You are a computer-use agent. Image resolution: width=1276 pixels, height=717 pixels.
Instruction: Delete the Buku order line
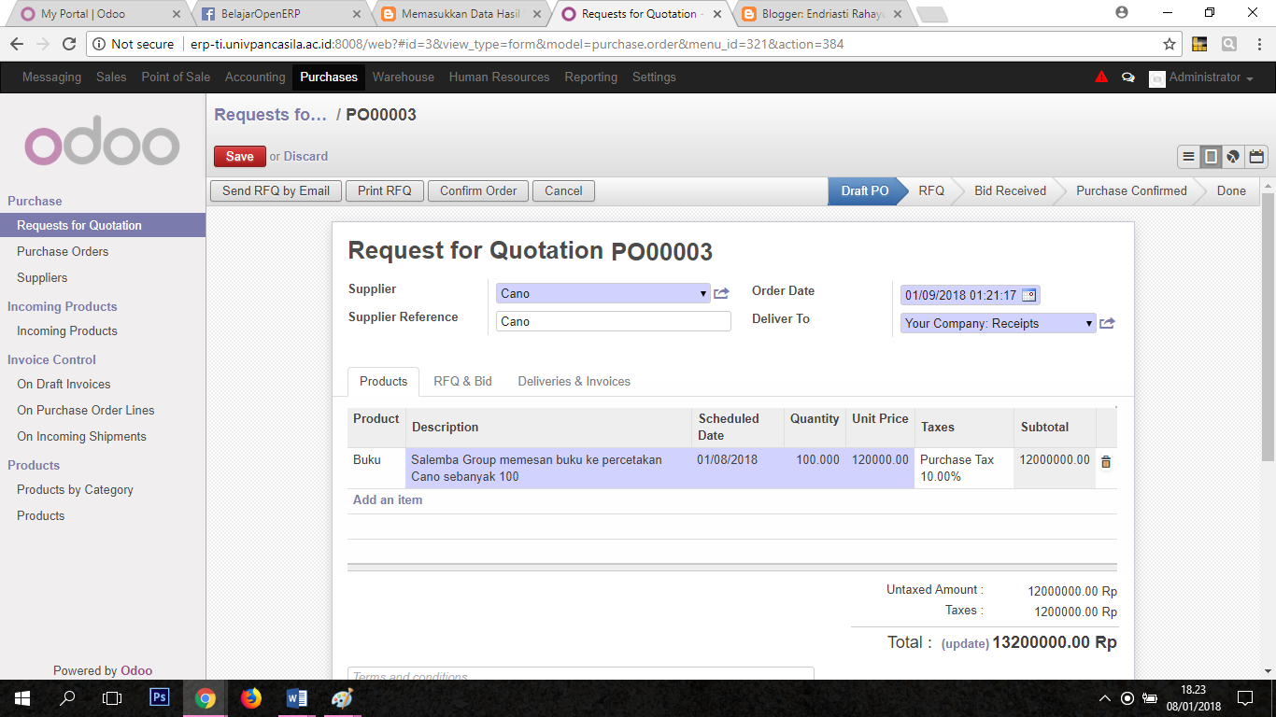click(1106, 461)
